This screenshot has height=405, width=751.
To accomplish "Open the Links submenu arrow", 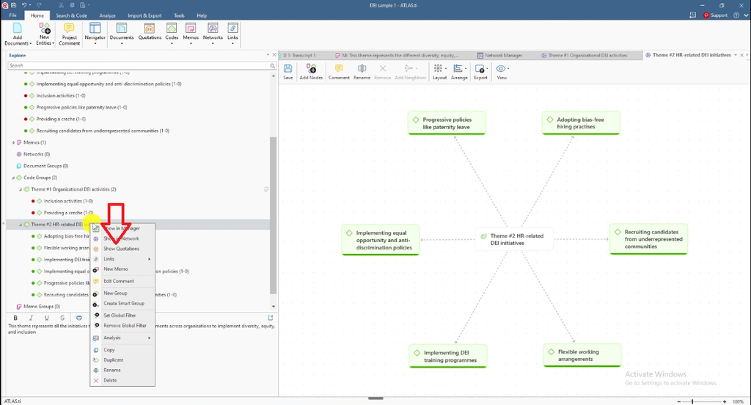I will (150, 259).
